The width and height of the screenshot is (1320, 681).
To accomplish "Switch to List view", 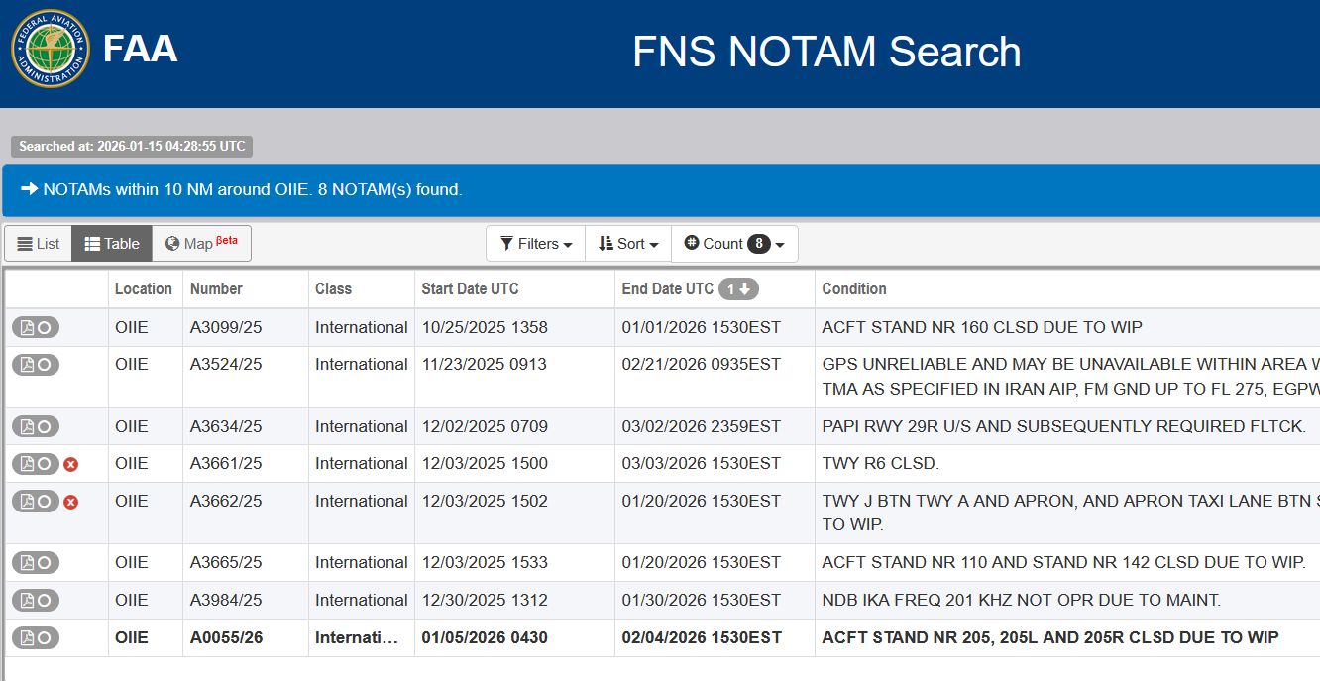I will (x=39, y=244).
